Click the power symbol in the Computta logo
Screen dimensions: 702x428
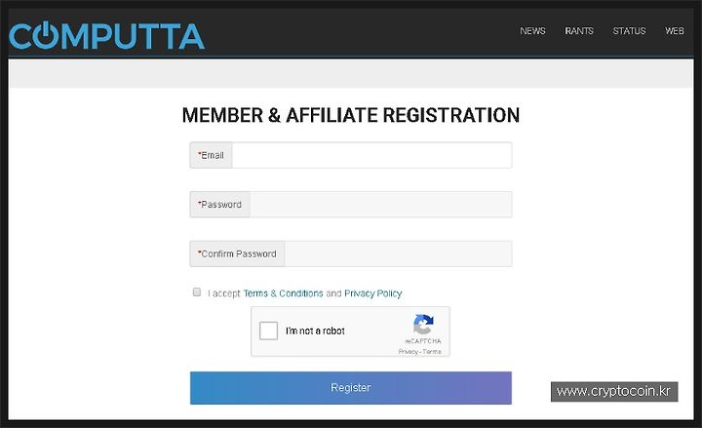pyautogui.click(x=44, y=35)
